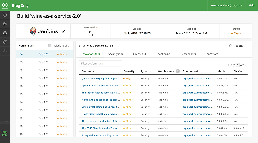
Task: Open 'Apache Tomcat through 8.5.4' violation
Action: pos(101,86)
